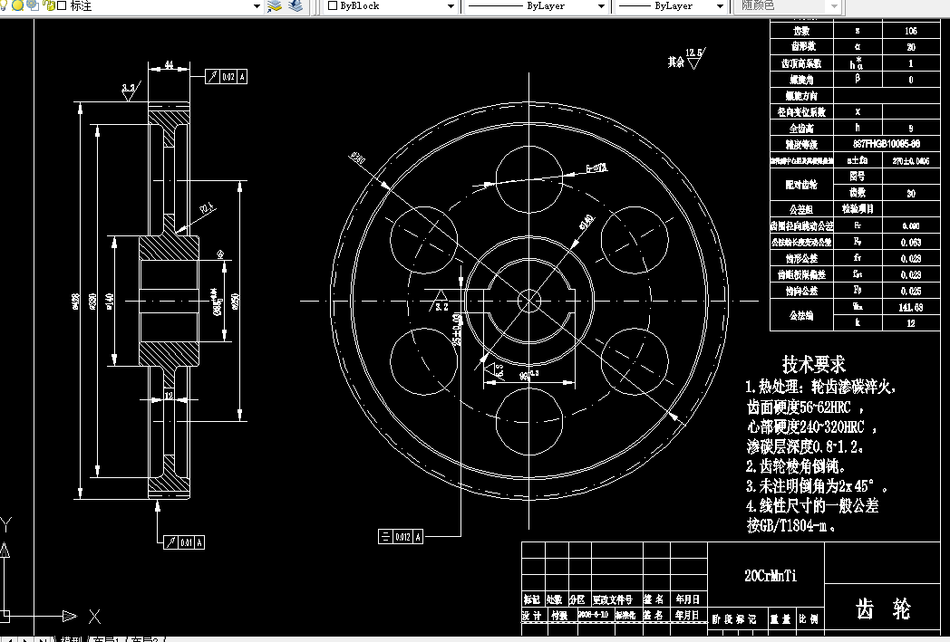This screenshot has height=642, width=950.
Task: Select the 公法线 table cell
Action: (x=802, y=315)
